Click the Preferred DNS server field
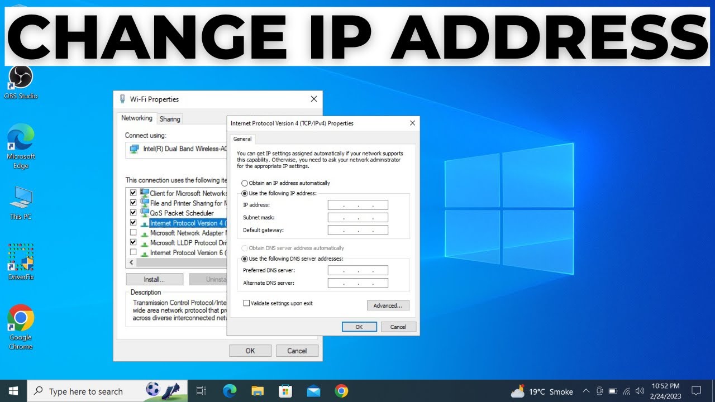This screenshot has width=715, height=402. [358, 270]
